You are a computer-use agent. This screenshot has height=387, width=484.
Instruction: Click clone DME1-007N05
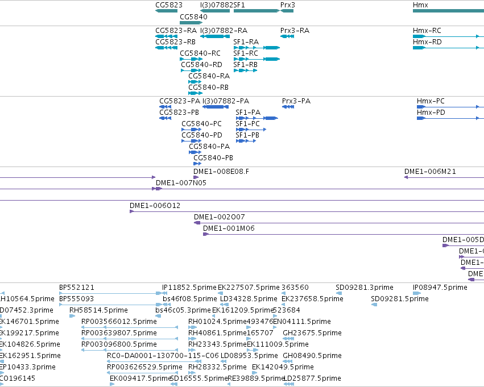coord(181,183)
